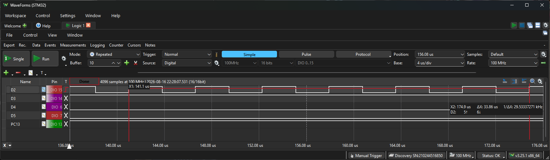Click the green Run all instruments icon
The height and width of the screenshot is (160, 550).
point(514,25)
